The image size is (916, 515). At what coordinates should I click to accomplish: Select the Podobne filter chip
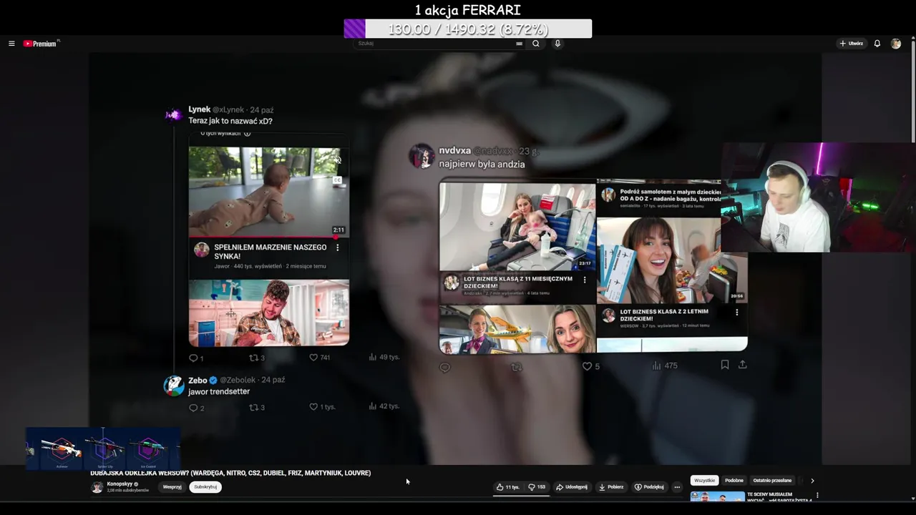(x=734, y=481)
